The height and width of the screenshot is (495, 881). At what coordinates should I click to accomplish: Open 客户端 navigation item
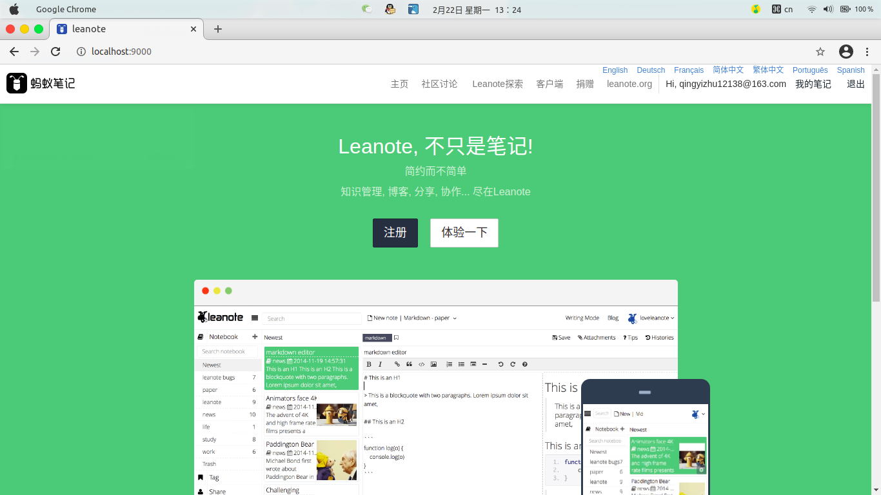pos(549,84)
